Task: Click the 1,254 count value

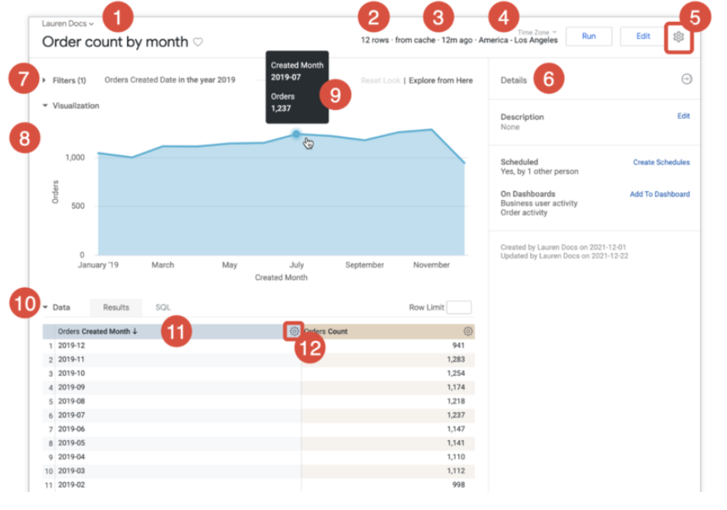Action: [x=456, y=373]
